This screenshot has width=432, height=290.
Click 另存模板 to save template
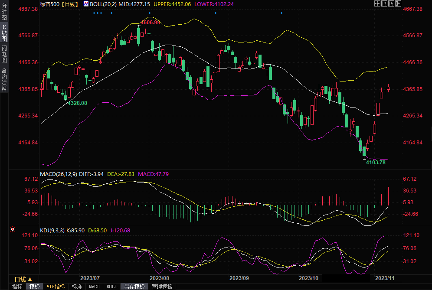pyautogui.click(x=134, y=287)
